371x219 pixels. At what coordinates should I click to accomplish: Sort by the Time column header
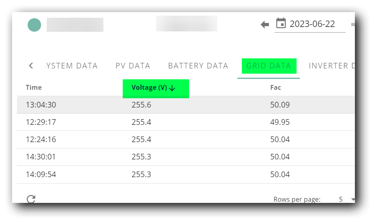coord(33,87)
